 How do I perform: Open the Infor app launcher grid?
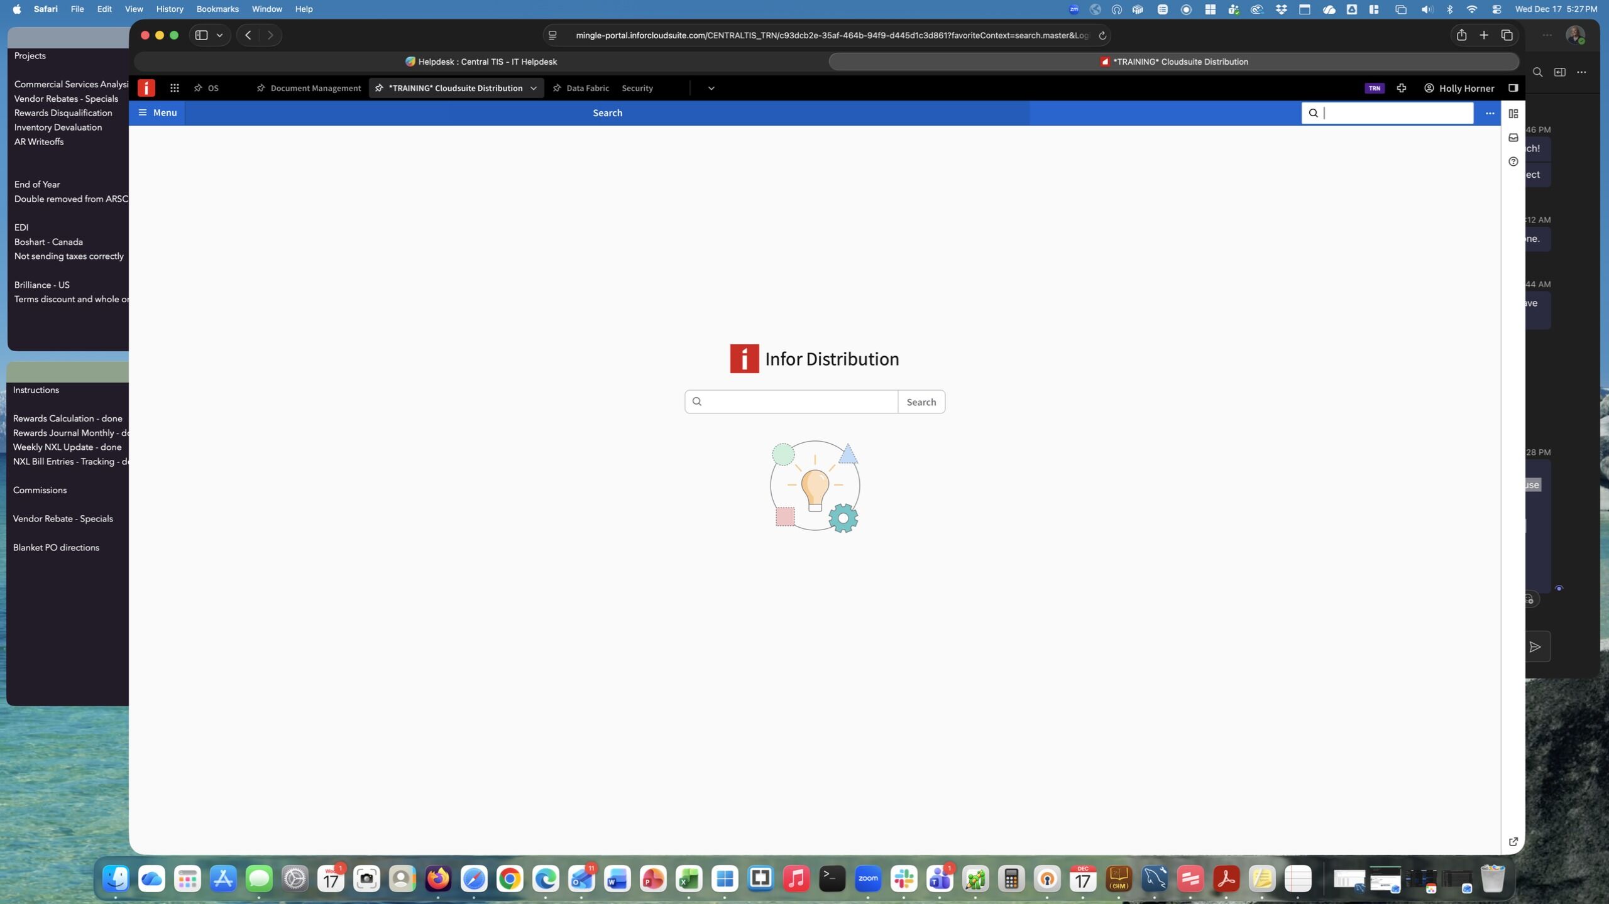click(x=175, y=88)
